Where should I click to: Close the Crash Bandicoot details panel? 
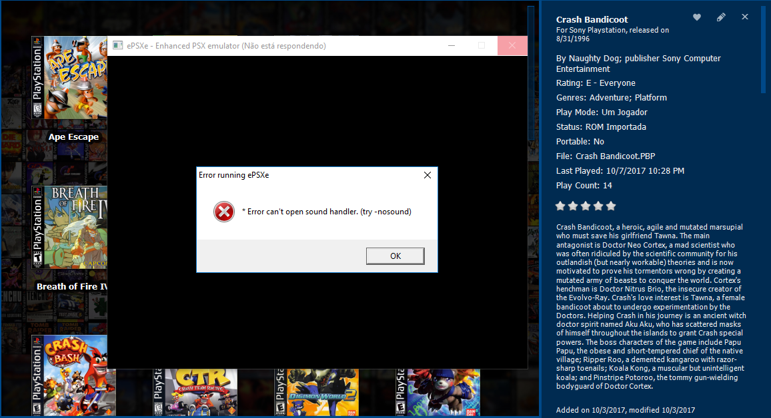(745, 17)
